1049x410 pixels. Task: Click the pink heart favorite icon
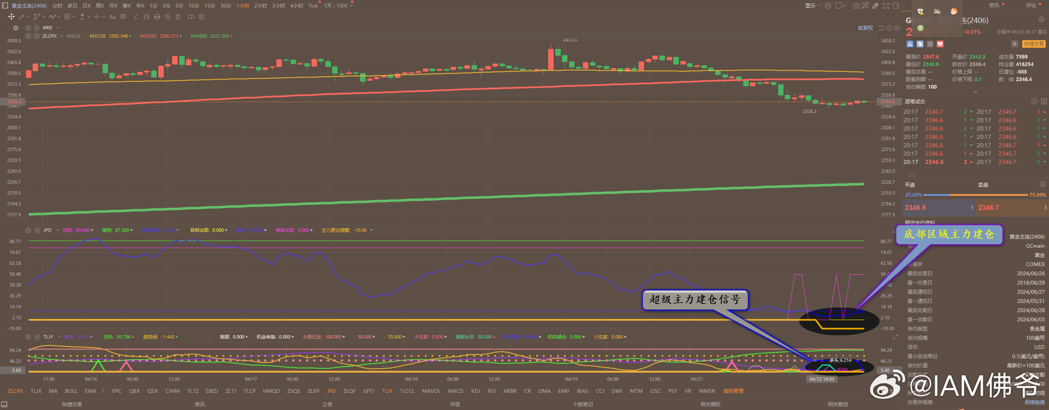click(x=940, y=44)
